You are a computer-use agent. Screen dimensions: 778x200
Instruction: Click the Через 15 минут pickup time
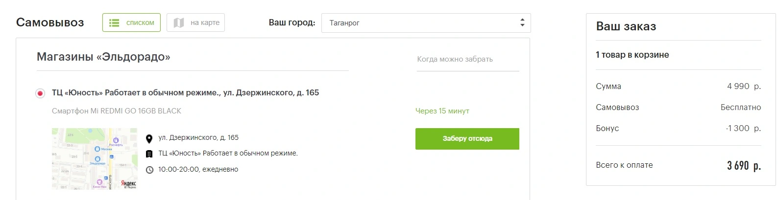442,111
